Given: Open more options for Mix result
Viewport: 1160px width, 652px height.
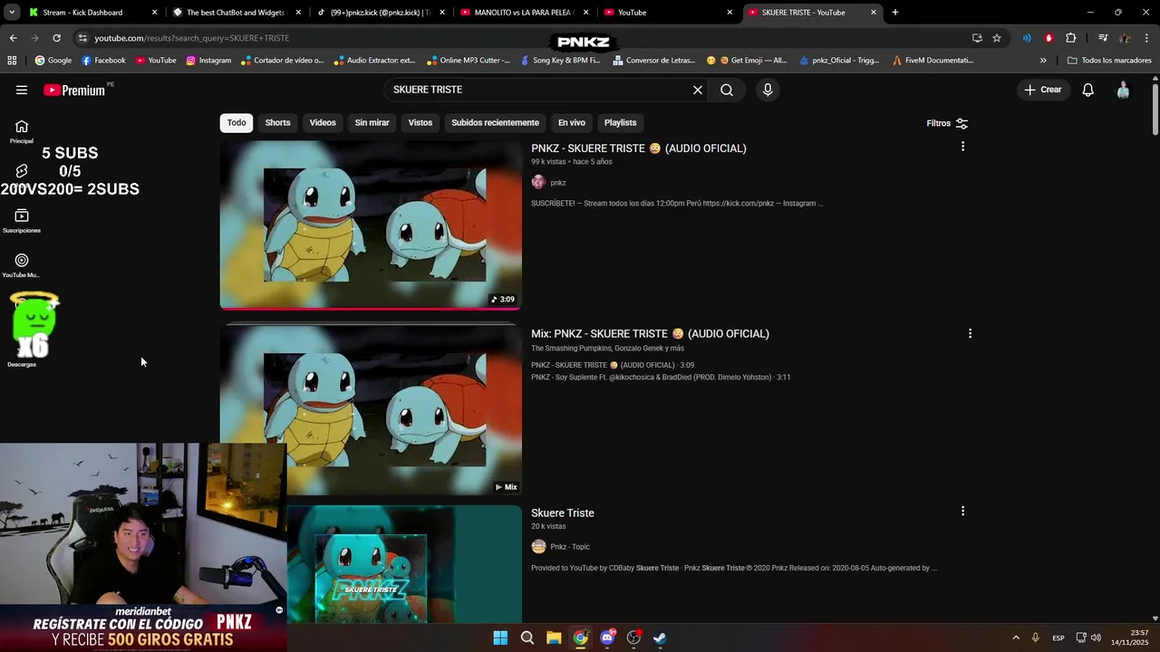Looking at the screenshot, I should (x=970, y=333).
